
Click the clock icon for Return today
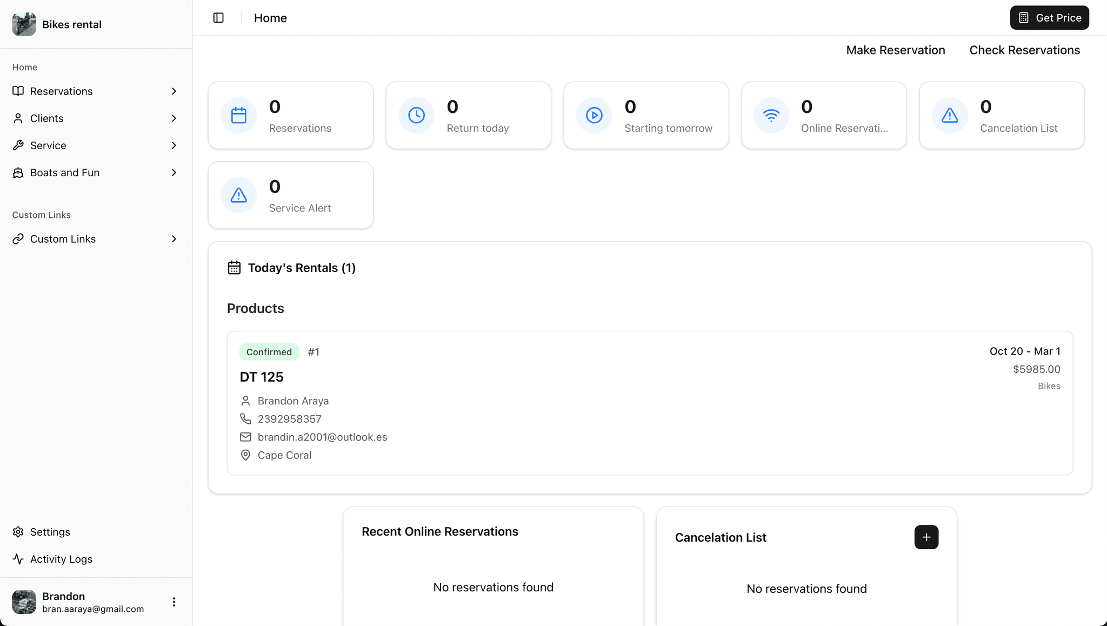416,115
